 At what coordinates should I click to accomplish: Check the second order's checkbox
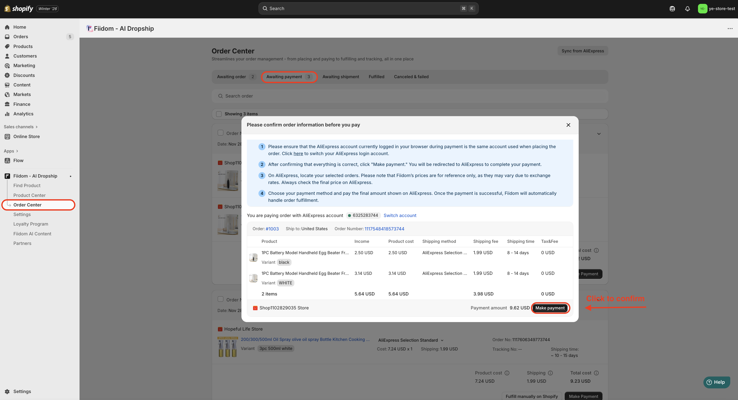[x=220, y=299]
